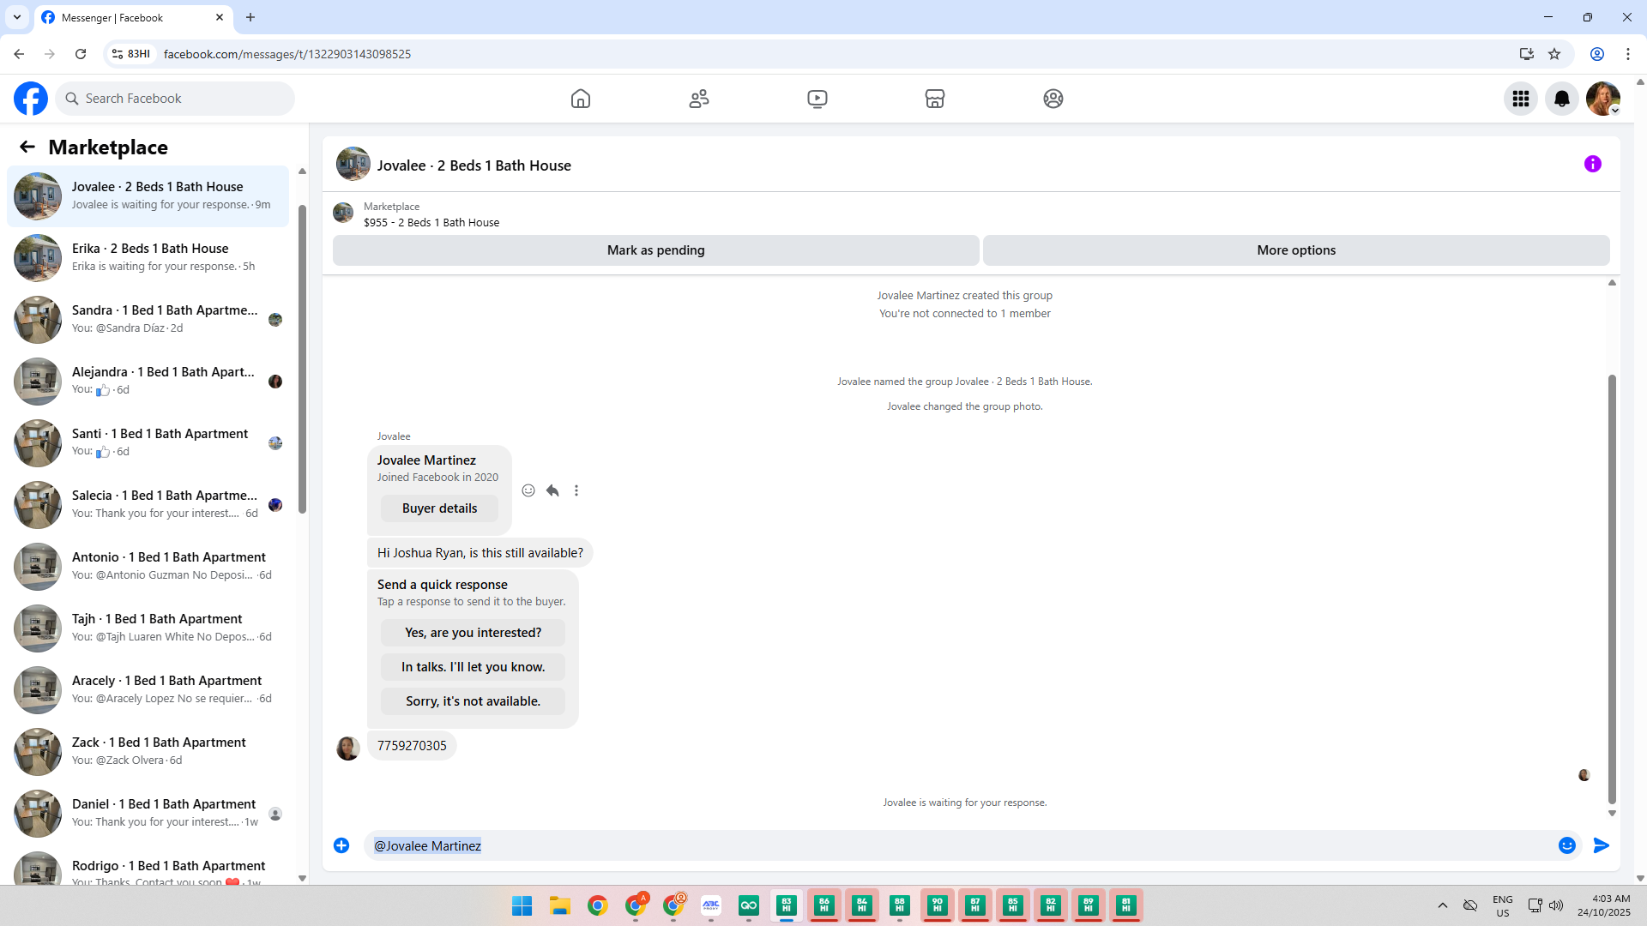Click the phone number message 7759270305
Image resolution: width=1647 pixels, height=926 pixels.
[412, 746]
